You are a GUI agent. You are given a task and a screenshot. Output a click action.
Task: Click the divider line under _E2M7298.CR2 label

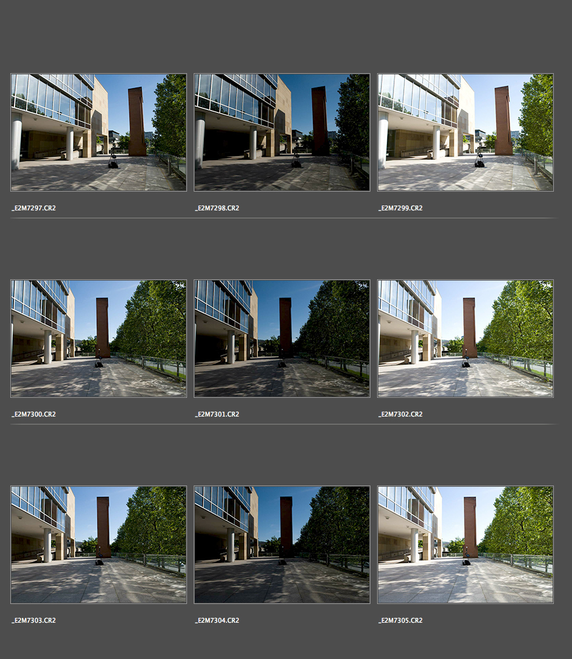282,218
